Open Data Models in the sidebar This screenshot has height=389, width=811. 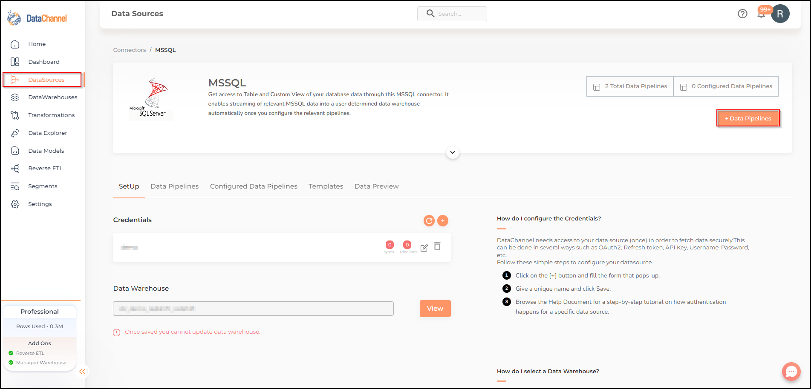(46, 151)
